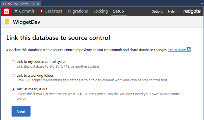Open Options in the toolbar
This screenshot has width=204, height=120.
click(x=157, y=11)
